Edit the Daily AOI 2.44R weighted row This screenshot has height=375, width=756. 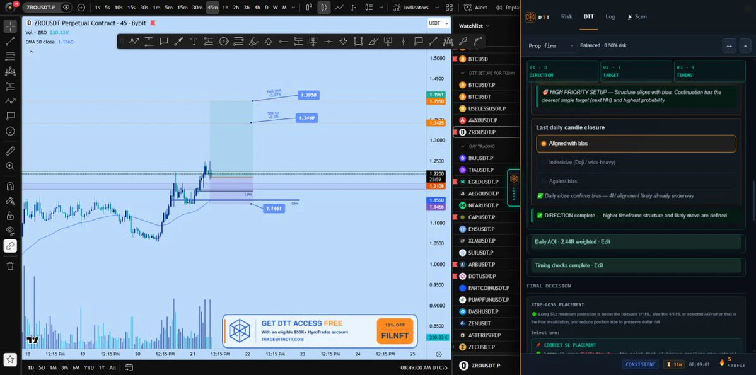point(636,242)
